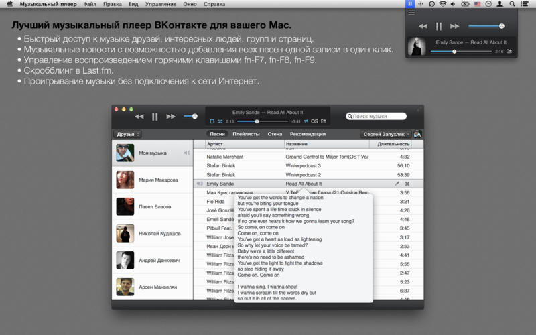The height and width of the screenshot is (335, 536).
Task: Toggle the broadcast megaphone icon
Action: pyautogui.click(x=306, y=121)
